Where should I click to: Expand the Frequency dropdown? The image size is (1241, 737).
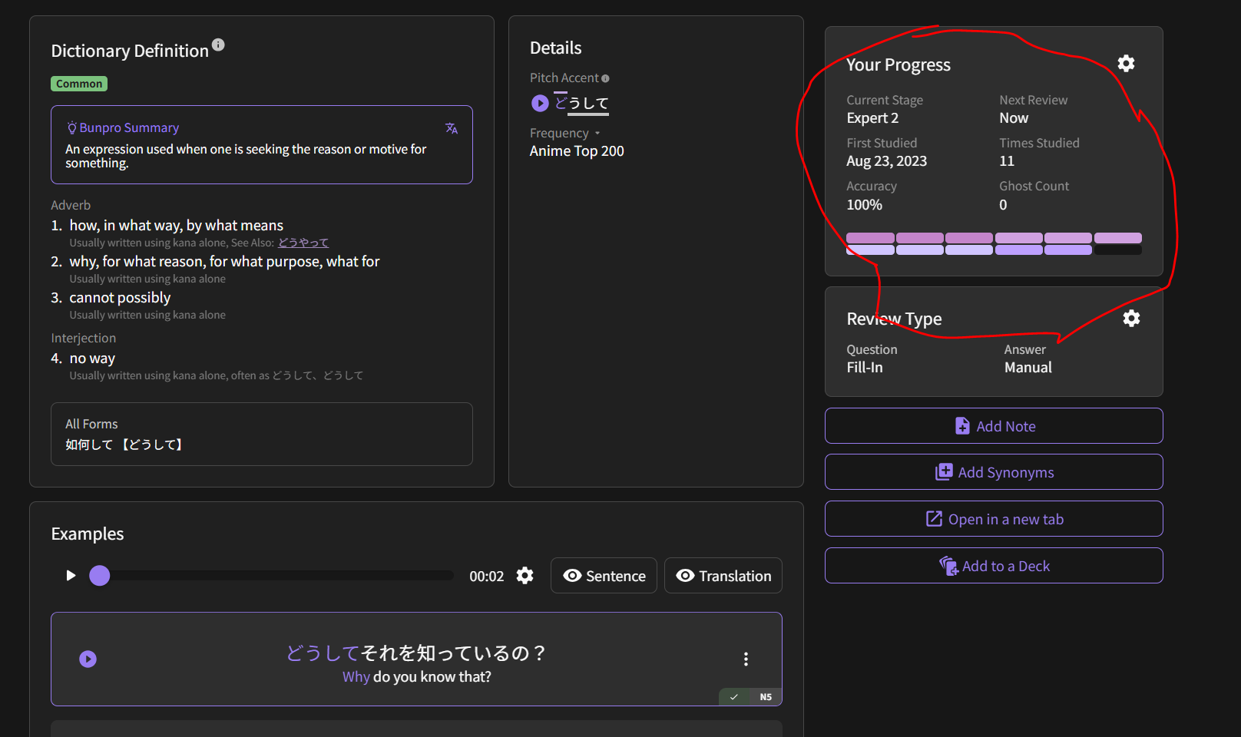click(x=597, y=134)
